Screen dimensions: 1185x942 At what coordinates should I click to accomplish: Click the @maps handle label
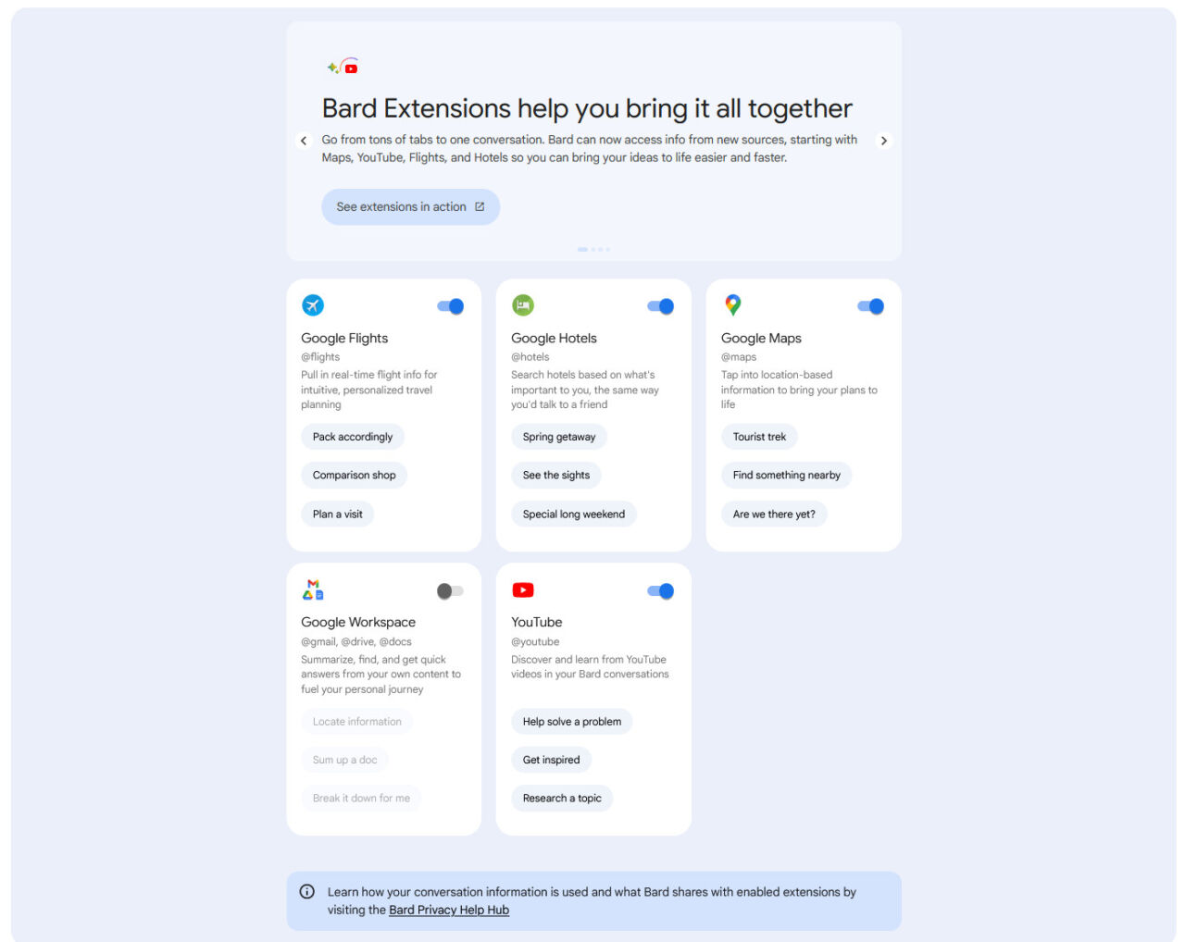click(737, 356)
